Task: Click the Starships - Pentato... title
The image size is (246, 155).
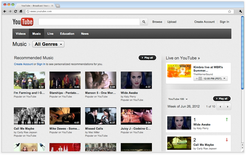Action: 64,93
